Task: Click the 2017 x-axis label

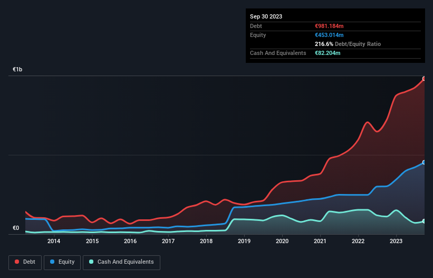Action: [168, 241]
